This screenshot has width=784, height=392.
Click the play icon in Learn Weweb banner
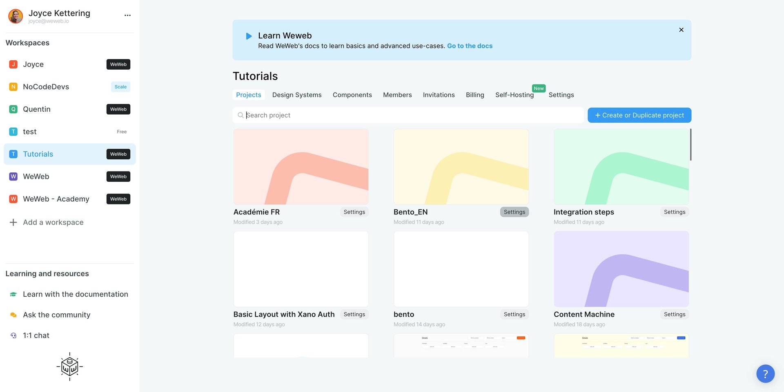click(x=249, y=36)
